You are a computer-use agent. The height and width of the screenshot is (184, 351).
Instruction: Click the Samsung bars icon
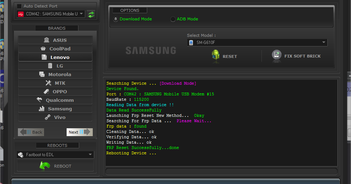coord(42,109)
